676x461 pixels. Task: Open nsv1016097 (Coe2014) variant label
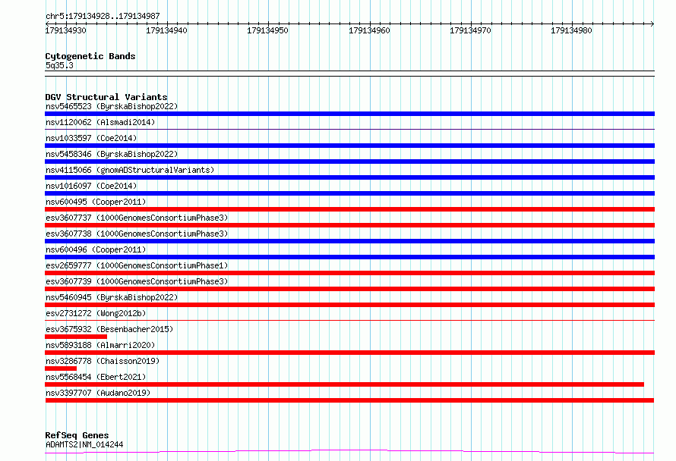click(91, 186)
